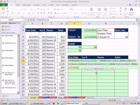Toggle Underline formatting
This screenshot has height=105, width=140.
tap(18, 13)
